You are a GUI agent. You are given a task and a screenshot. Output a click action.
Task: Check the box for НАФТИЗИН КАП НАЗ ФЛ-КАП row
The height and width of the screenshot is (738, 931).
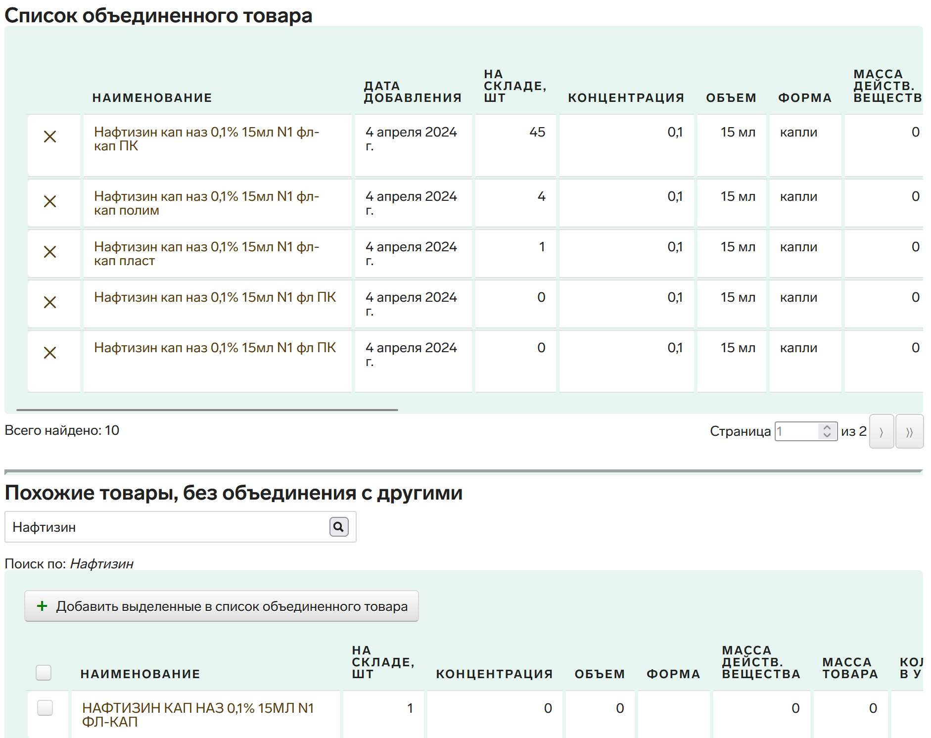coord(45,708)
